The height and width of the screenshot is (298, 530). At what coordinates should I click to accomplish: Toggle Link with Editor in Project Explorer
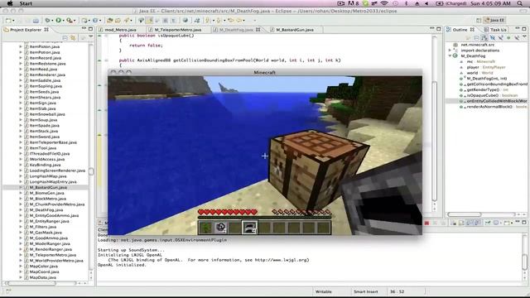point(73,38)
